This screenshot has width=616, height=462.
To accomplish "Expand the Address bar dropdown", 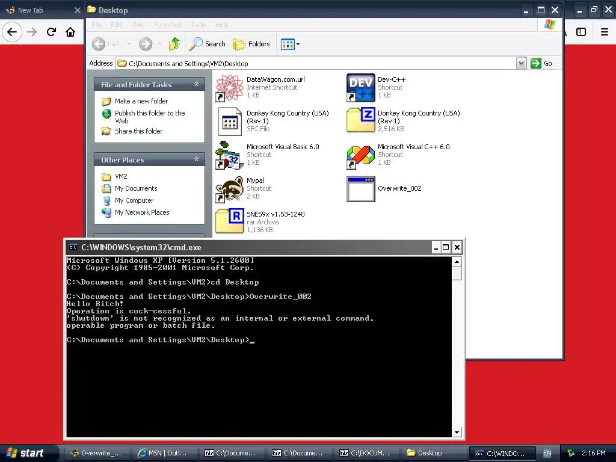I will click(521, 63).
